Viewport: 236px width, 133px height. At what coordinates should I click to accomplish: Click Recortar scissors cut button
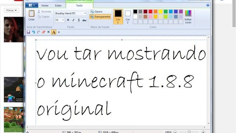click(x=44, y=11)
